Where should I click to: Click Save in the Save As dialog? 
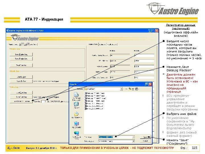(x=145, y=137)
